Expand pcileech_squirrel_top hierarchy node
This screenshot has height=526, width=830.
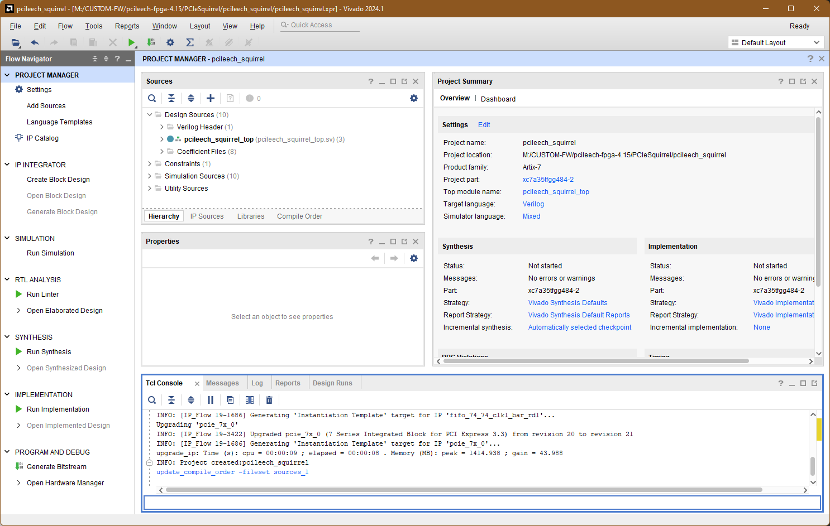tap(162, 139)
